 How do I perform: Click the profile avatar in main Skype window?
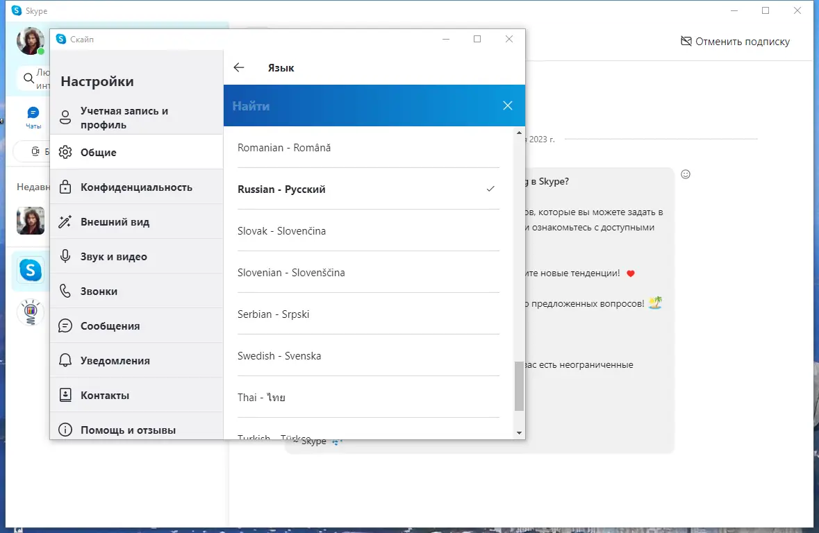pyautogui.click(x=31, y=41)
